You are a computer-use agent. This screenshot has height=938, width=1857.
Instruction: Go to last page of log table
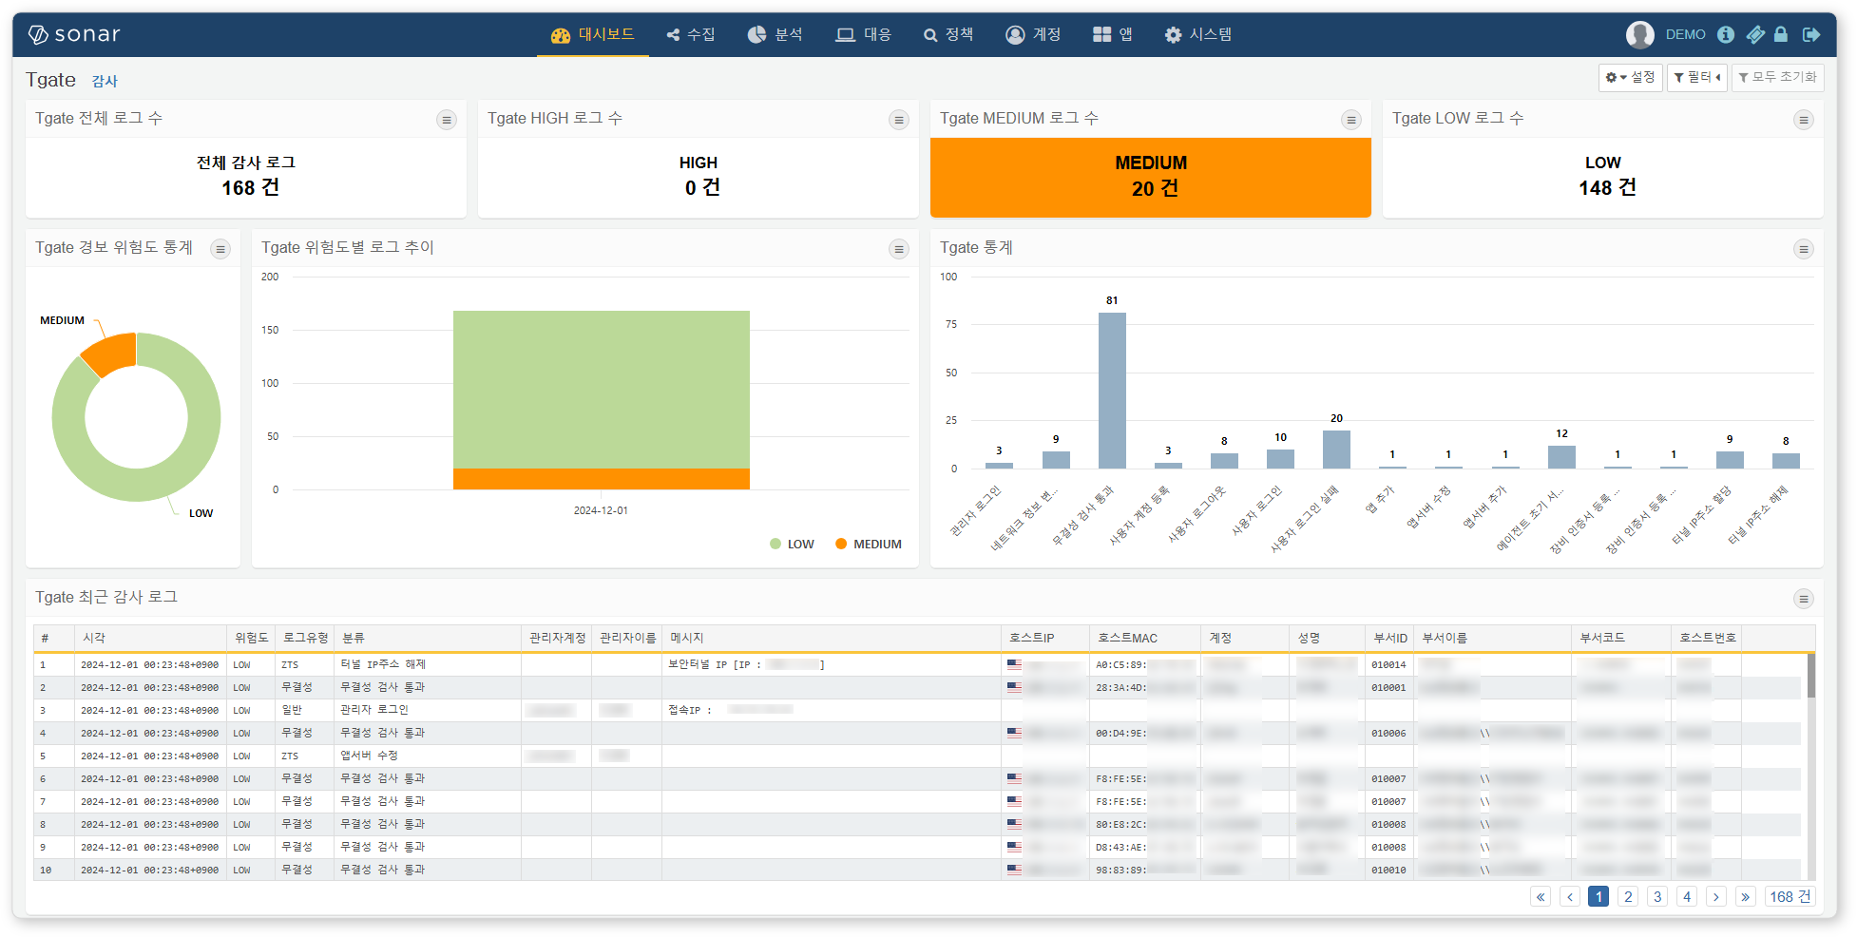(x=1745, y=897)
